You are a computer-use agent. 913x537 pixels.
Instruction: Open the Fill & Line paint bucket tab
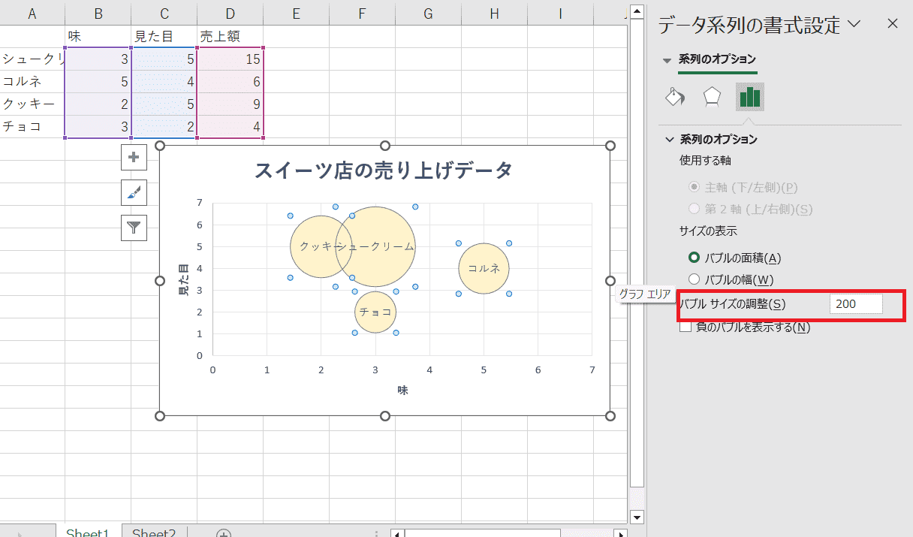tap(675, 97)
